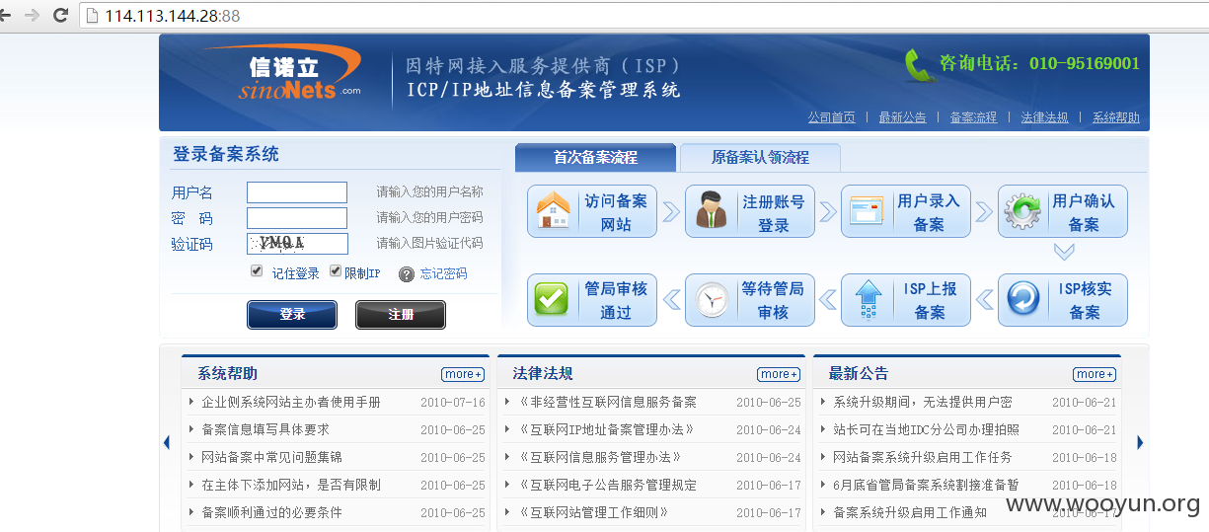Open 网站备案中常见问题集锦

click(x=272, y=458)
